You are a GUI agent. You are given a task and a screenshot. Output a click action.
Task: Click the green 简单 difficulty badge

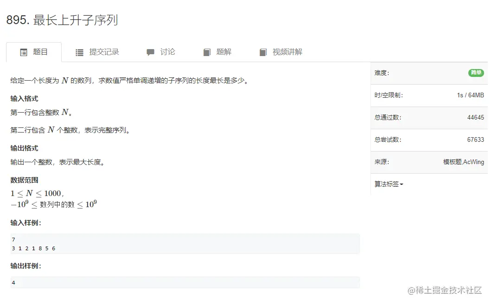tap(476, 73)
